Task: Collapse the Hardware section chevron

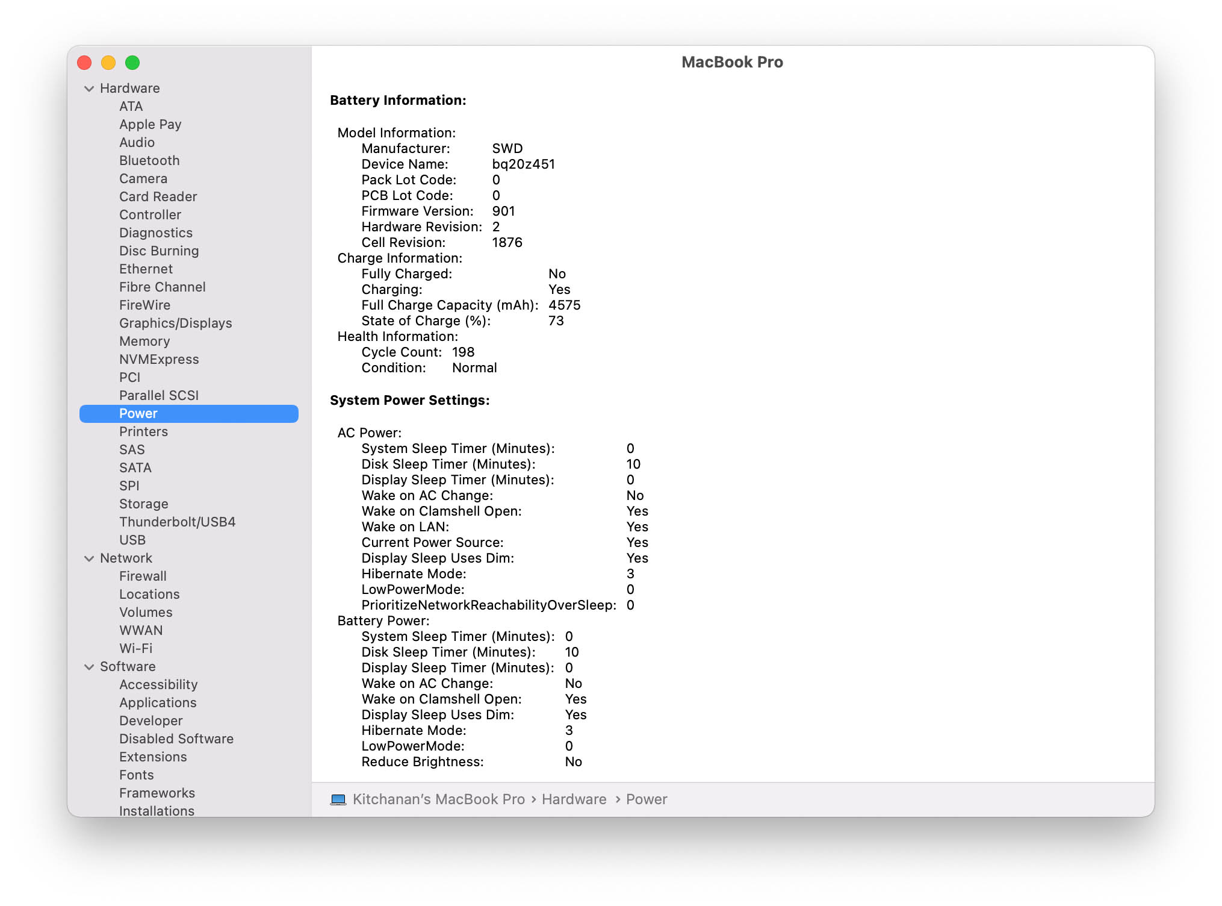Action: (89, 89)
